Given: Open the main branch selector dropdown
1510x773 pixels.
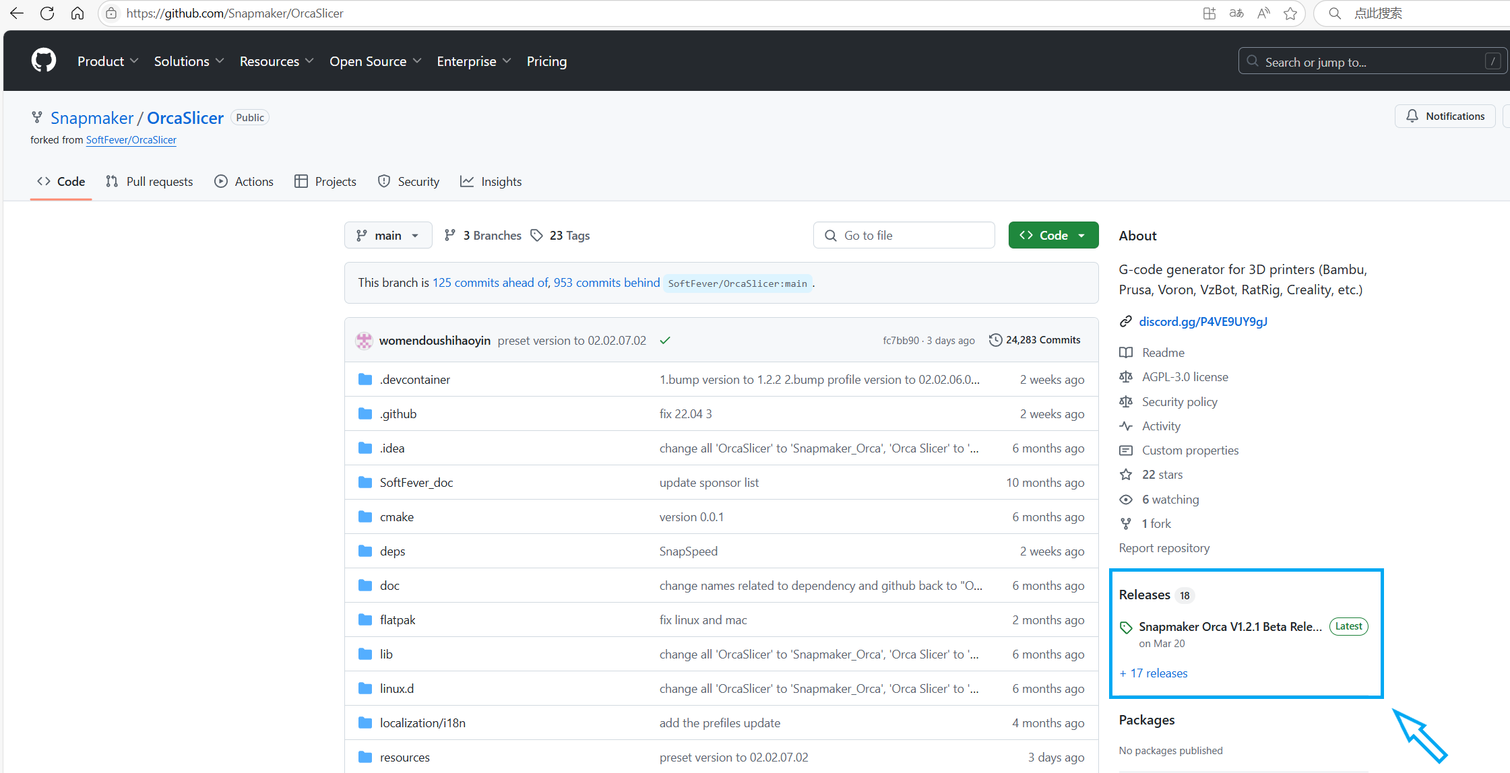Looking at the screenshot, I should pyautogui.click(x=388, y=235).
